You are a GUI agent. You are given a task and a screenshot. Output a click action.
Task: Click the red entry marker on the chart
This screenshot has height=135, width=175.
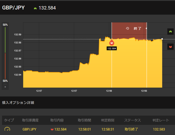112,43
